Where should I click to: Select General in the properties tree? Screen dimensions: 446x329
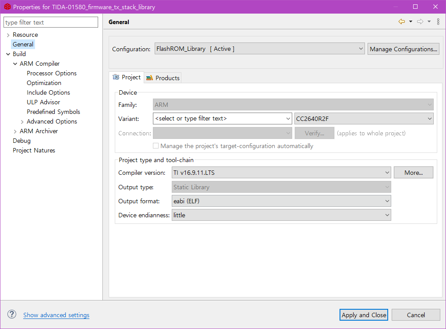tap(23, 44)
